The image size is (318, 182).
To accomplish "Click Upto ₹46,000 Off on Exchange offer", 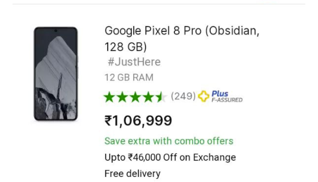I will [170, 157].
